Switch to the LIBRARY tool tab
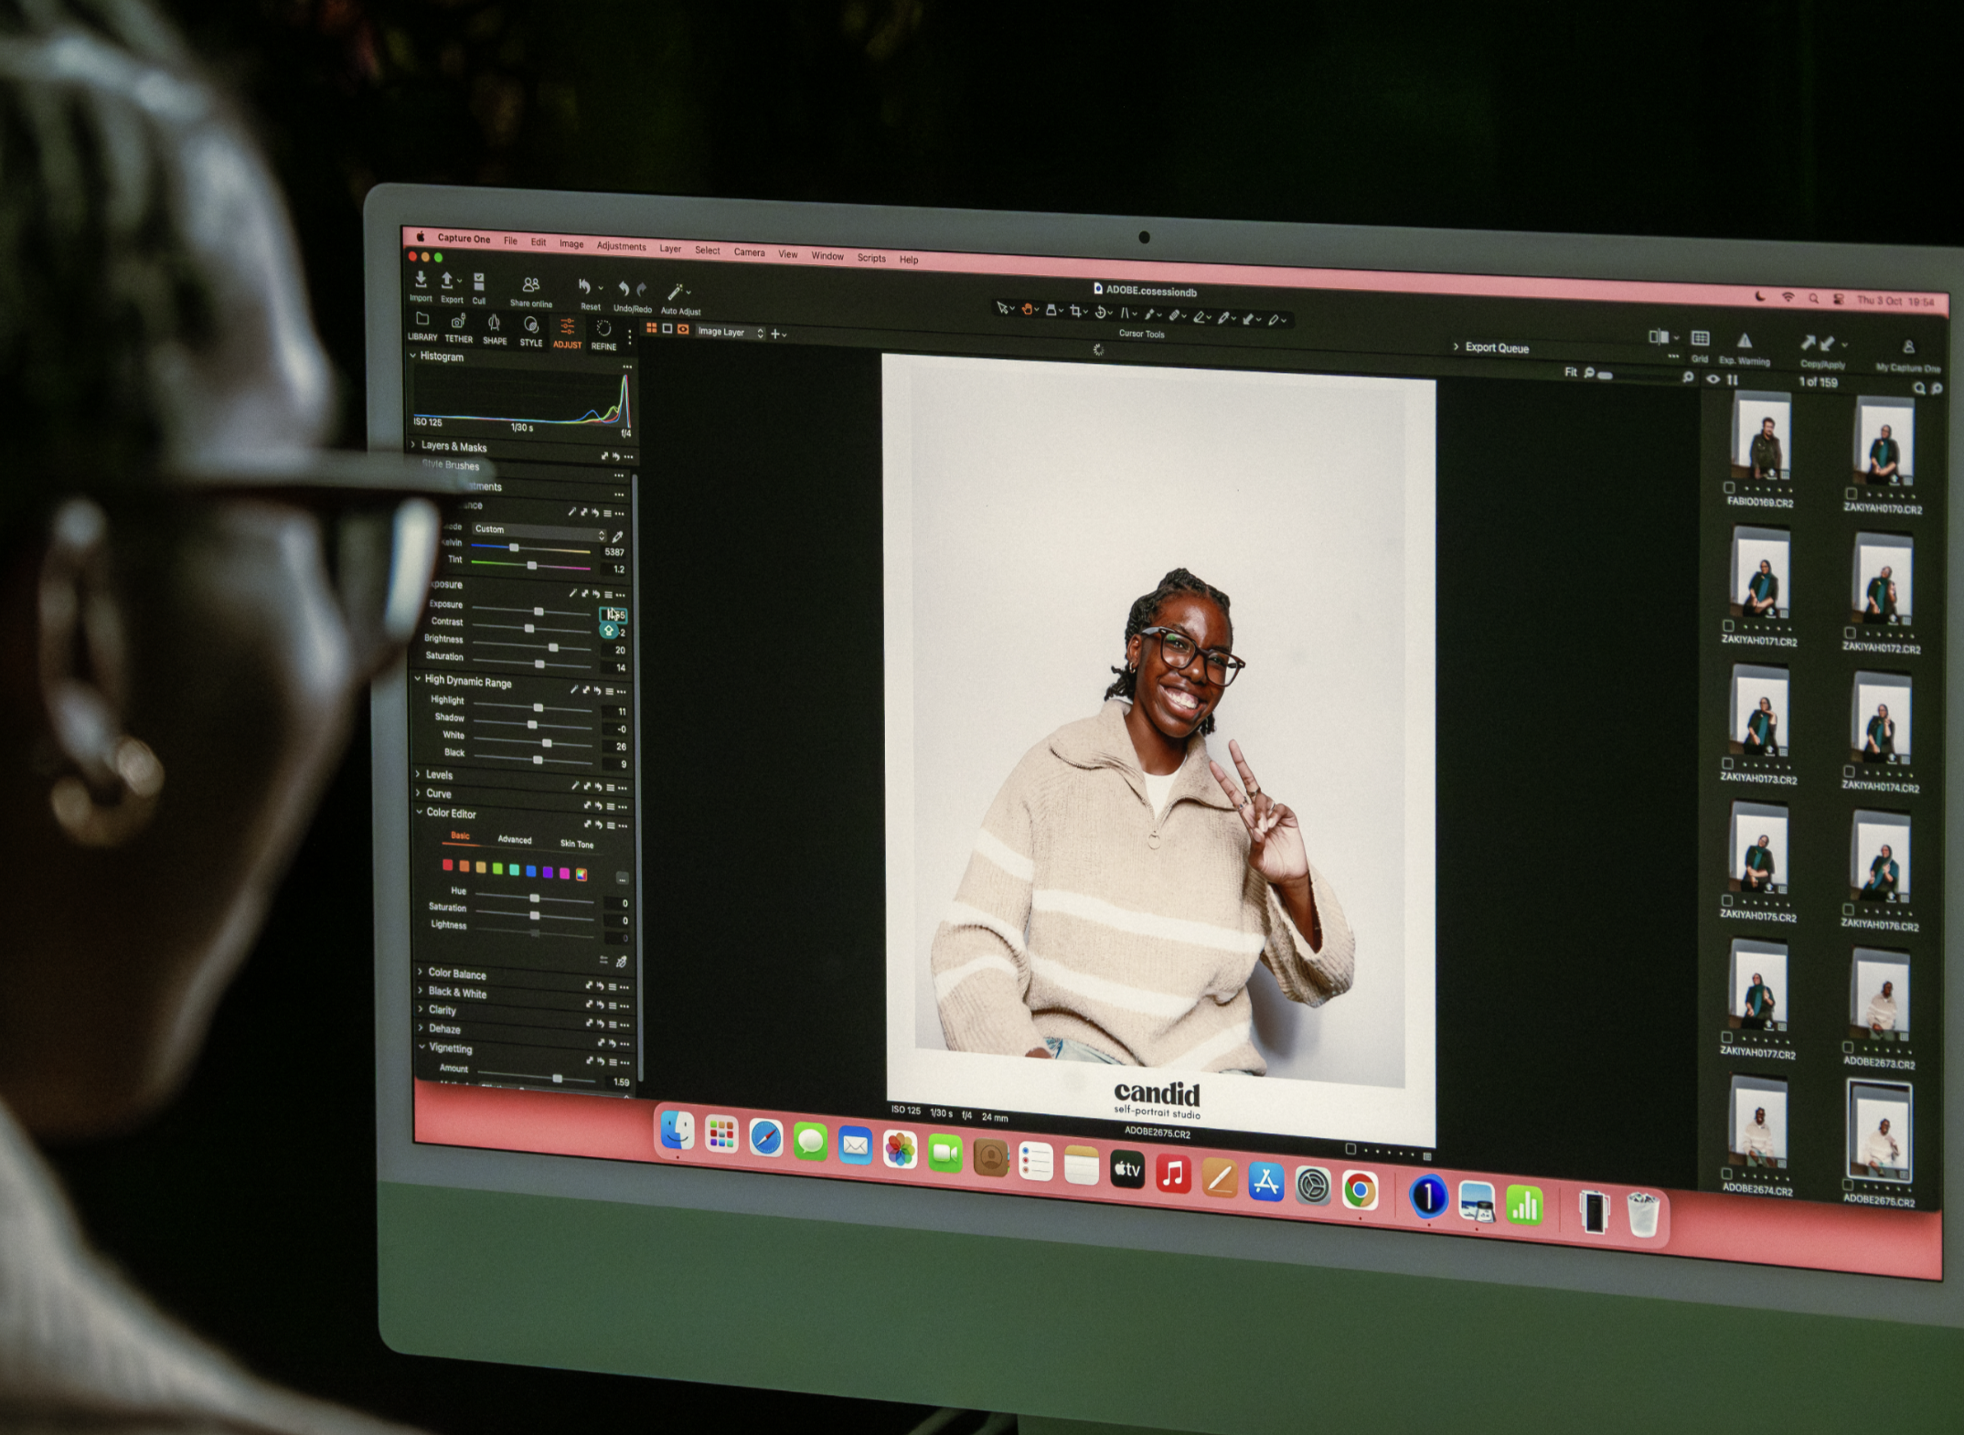The width and height of the screenshot is (1964, 1435). tap(422, 326)
